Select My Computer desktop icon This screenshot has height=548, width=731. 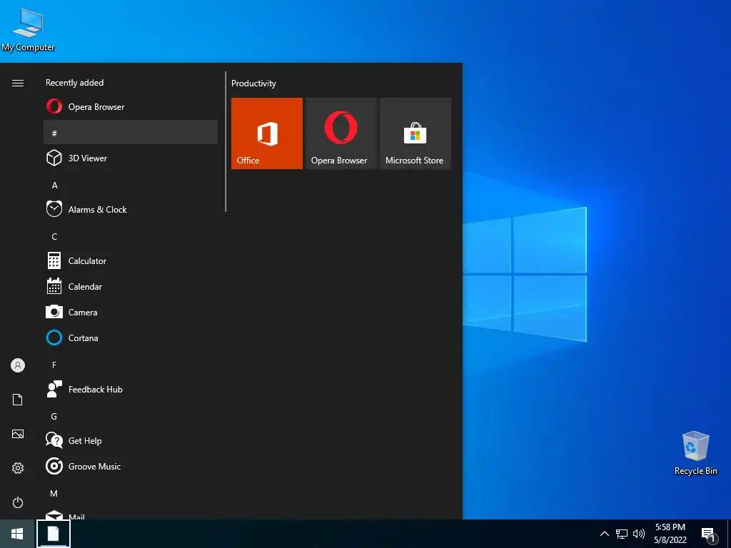28,30
